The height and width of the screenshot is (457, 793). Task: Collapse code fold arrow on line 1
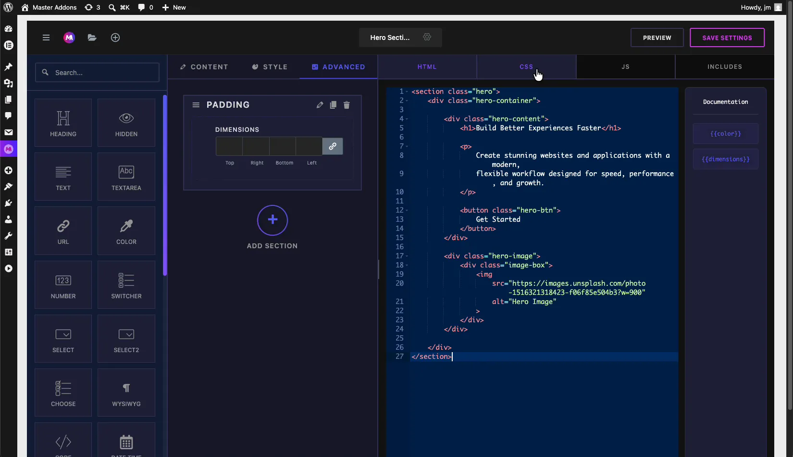pos(407,91)
